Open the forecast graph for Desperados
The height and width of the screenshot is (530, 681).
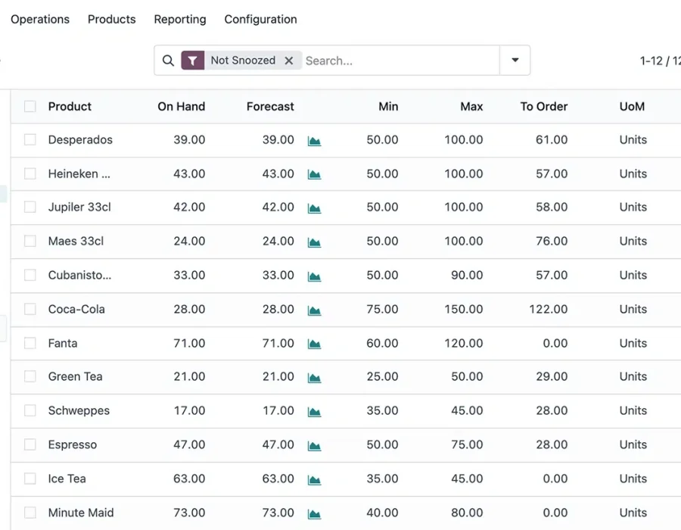coord(315,140)
